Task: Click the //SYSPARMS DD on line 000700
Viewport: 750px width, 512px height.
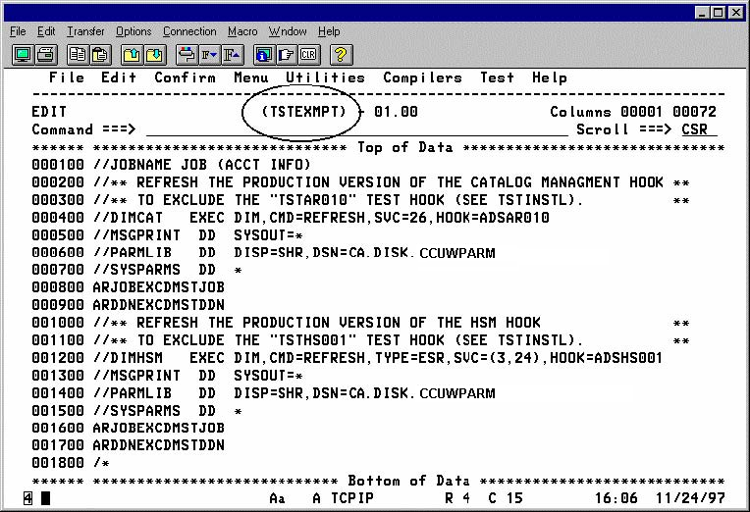Action: point(154,270)
